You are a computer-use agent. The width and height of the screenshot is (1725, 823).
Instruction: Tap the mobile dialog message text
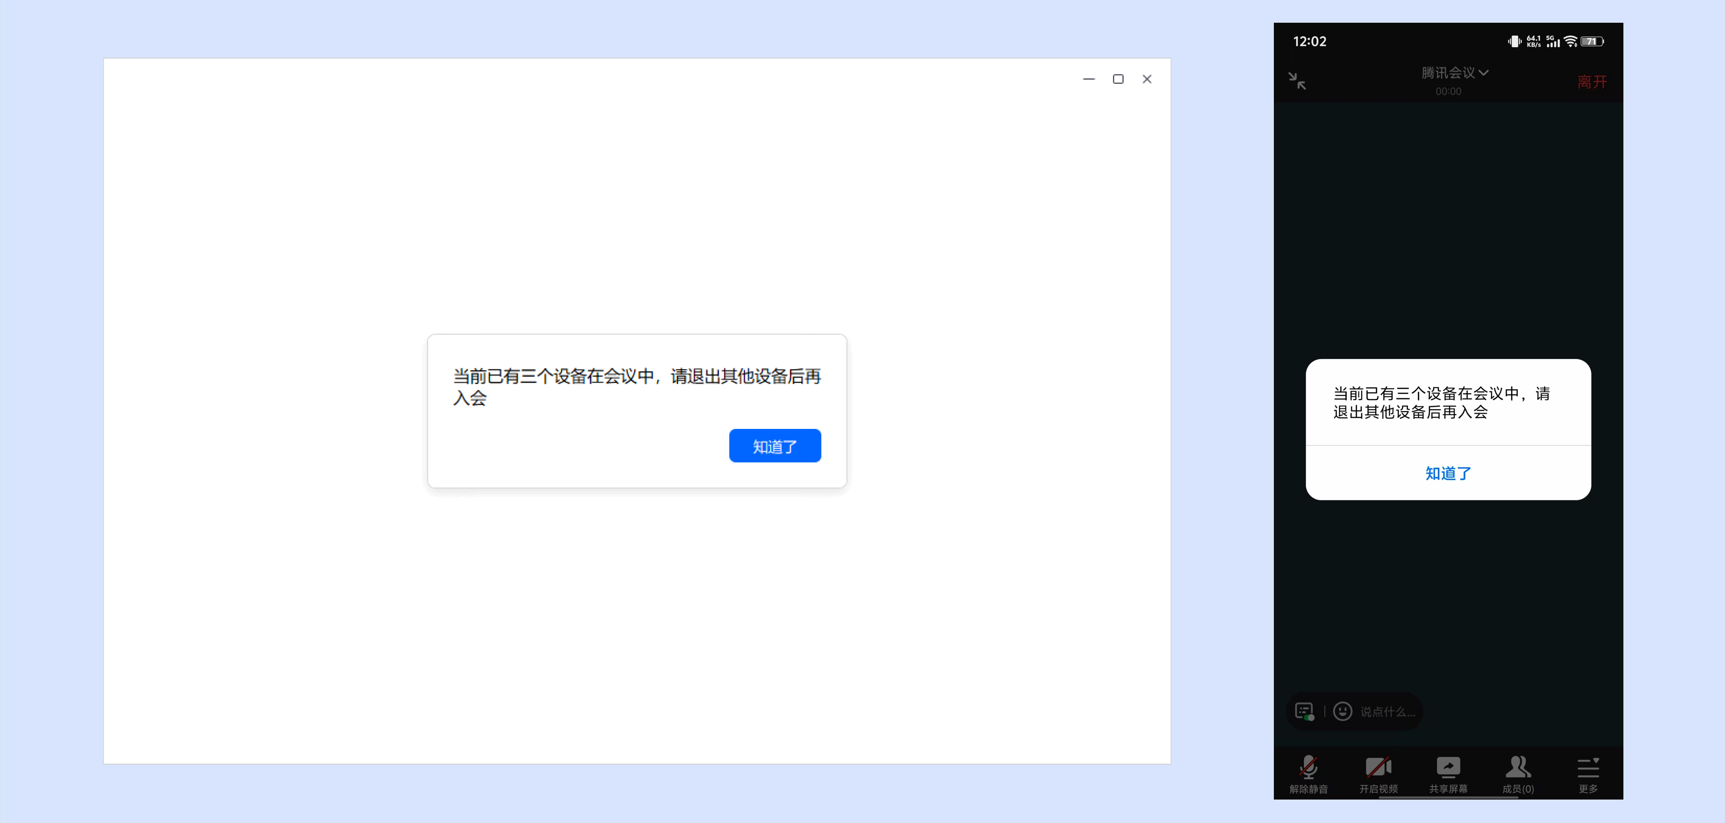tap(1441, 403)
